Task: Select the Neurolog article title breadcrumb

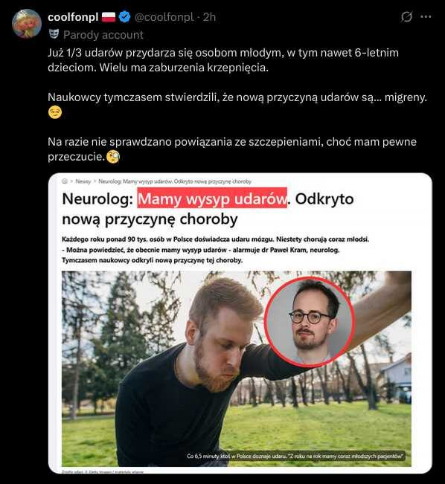Action: click(x=175, y=181)
